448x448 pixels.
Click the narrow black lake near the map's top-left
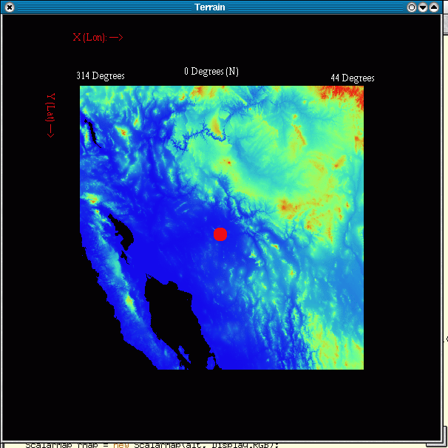coord(93,133)
